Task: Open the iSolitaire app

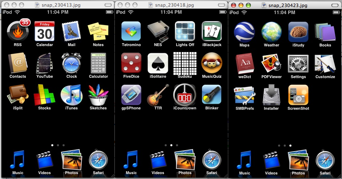Action: (158, 63)
